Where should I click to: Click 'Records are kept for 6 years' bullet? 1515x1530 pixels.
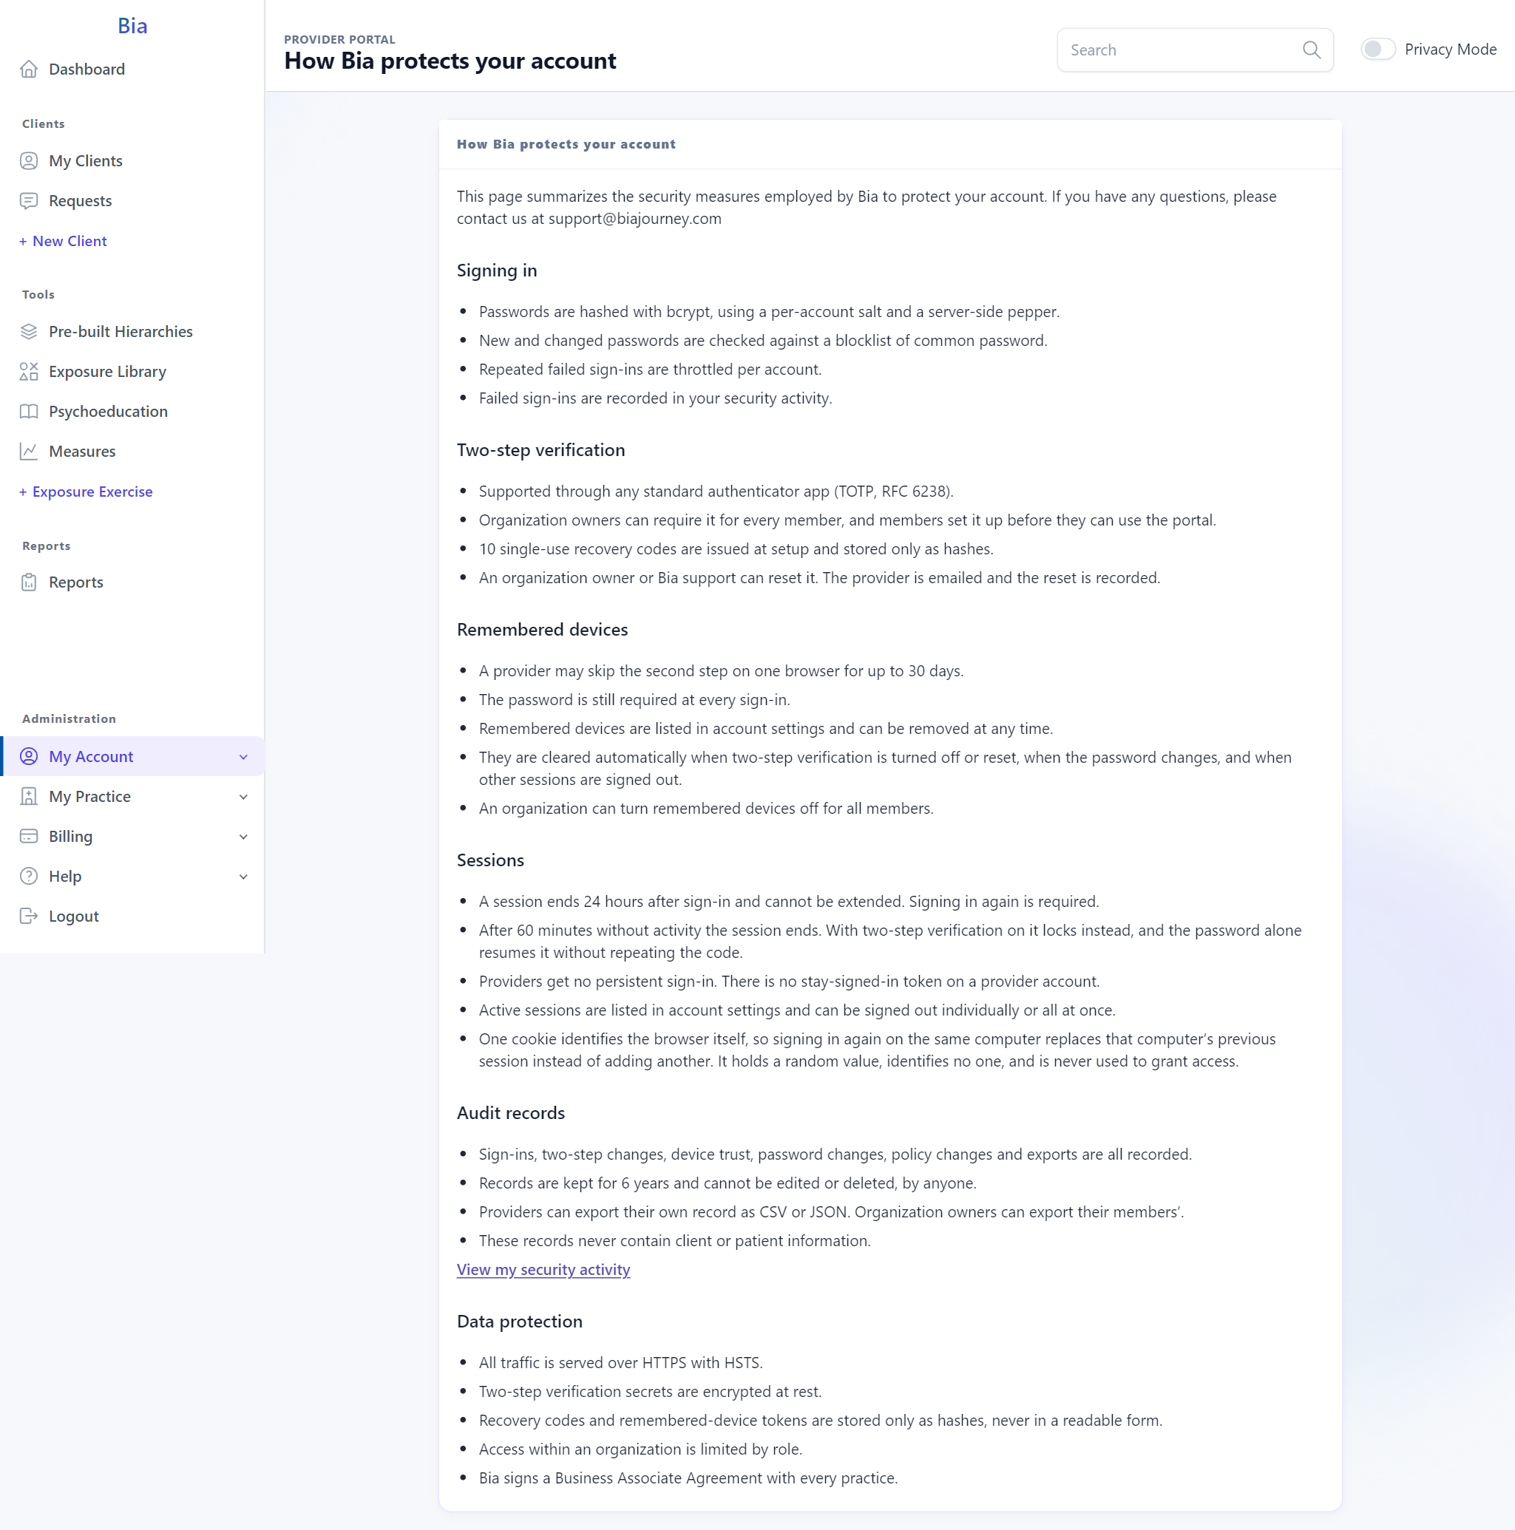pyautogui.click(x=728, y=1183)
